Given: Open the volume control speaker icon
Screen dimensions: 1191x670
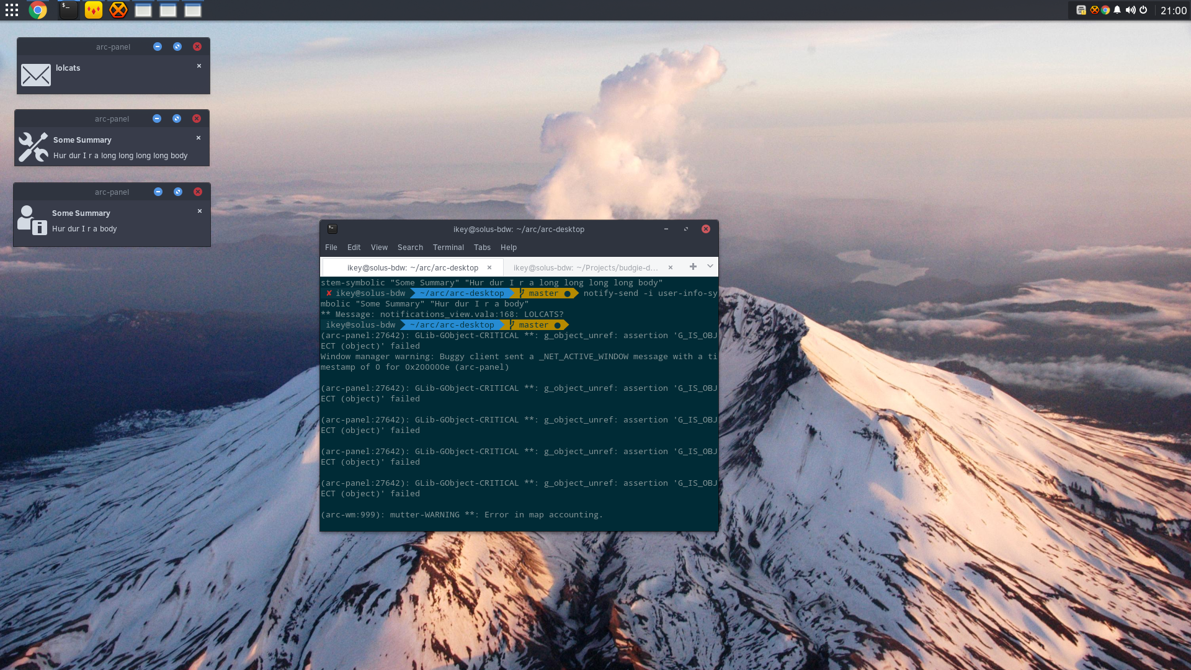Looking at the screenshot, I should (1130, 10).
